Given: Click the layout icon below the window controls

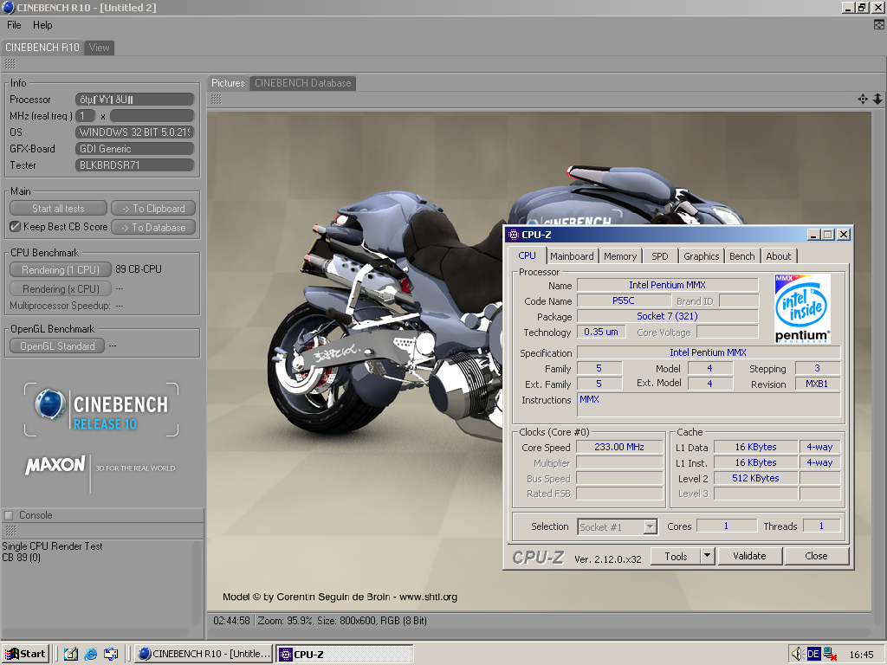Looking at the screenshot, I should pyautogui.click(x=878, y=25).
